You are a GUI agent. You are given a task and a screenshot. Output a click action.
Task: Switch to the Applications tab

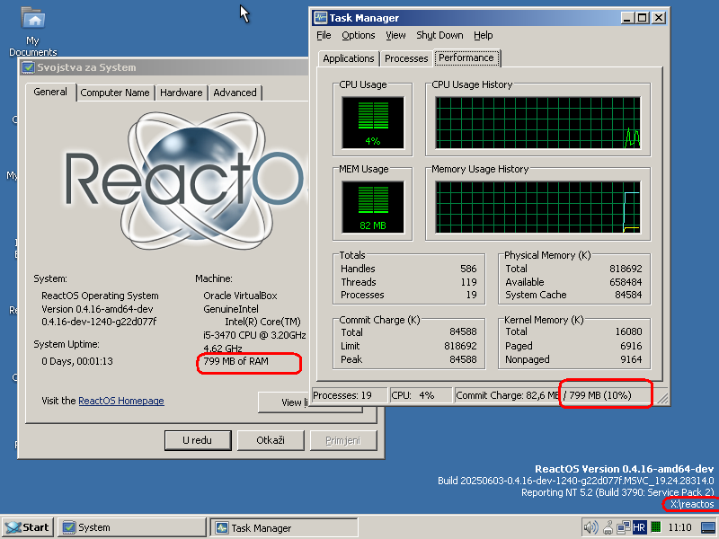pos(349,58)
